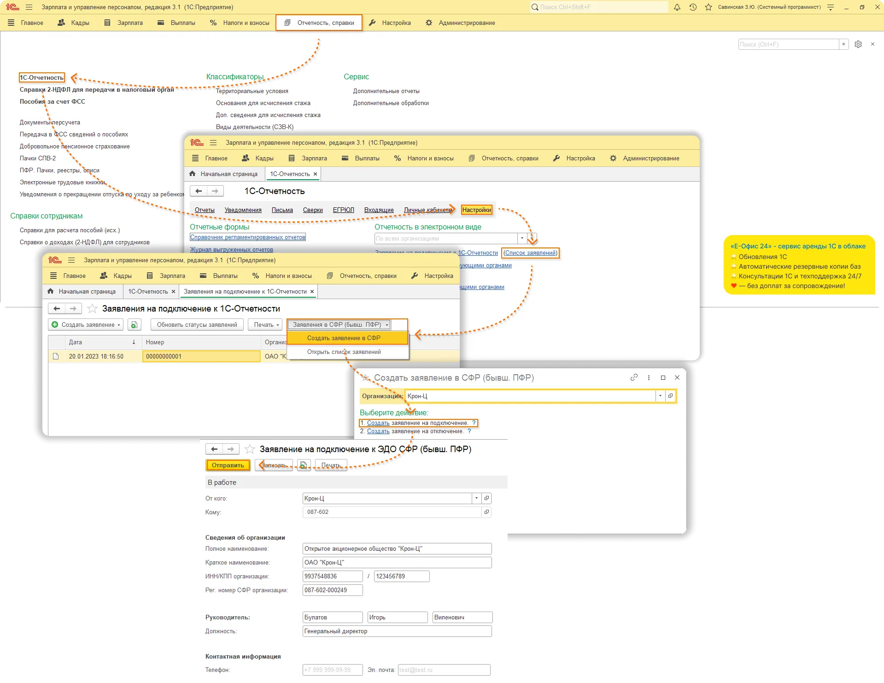Select Создать заявление в СФР menu entry

[x=348, y=338]
